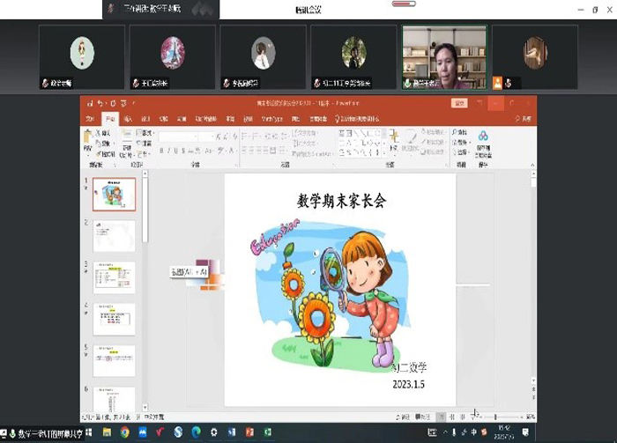
Task: Select slide 3 thumbnail in slide panel
Action: coord(114,277)
